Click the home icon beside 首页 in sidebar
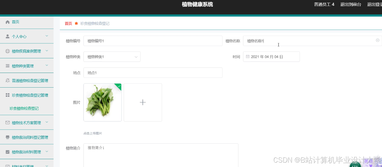This screenshot has height=167, width=382. pos(8,22)
